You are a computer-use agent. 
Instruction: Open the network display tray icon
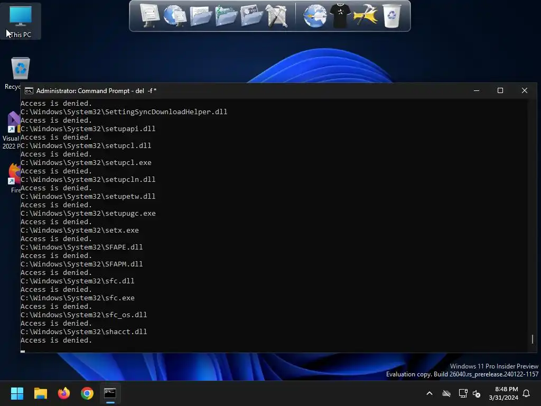pos(463,393)
